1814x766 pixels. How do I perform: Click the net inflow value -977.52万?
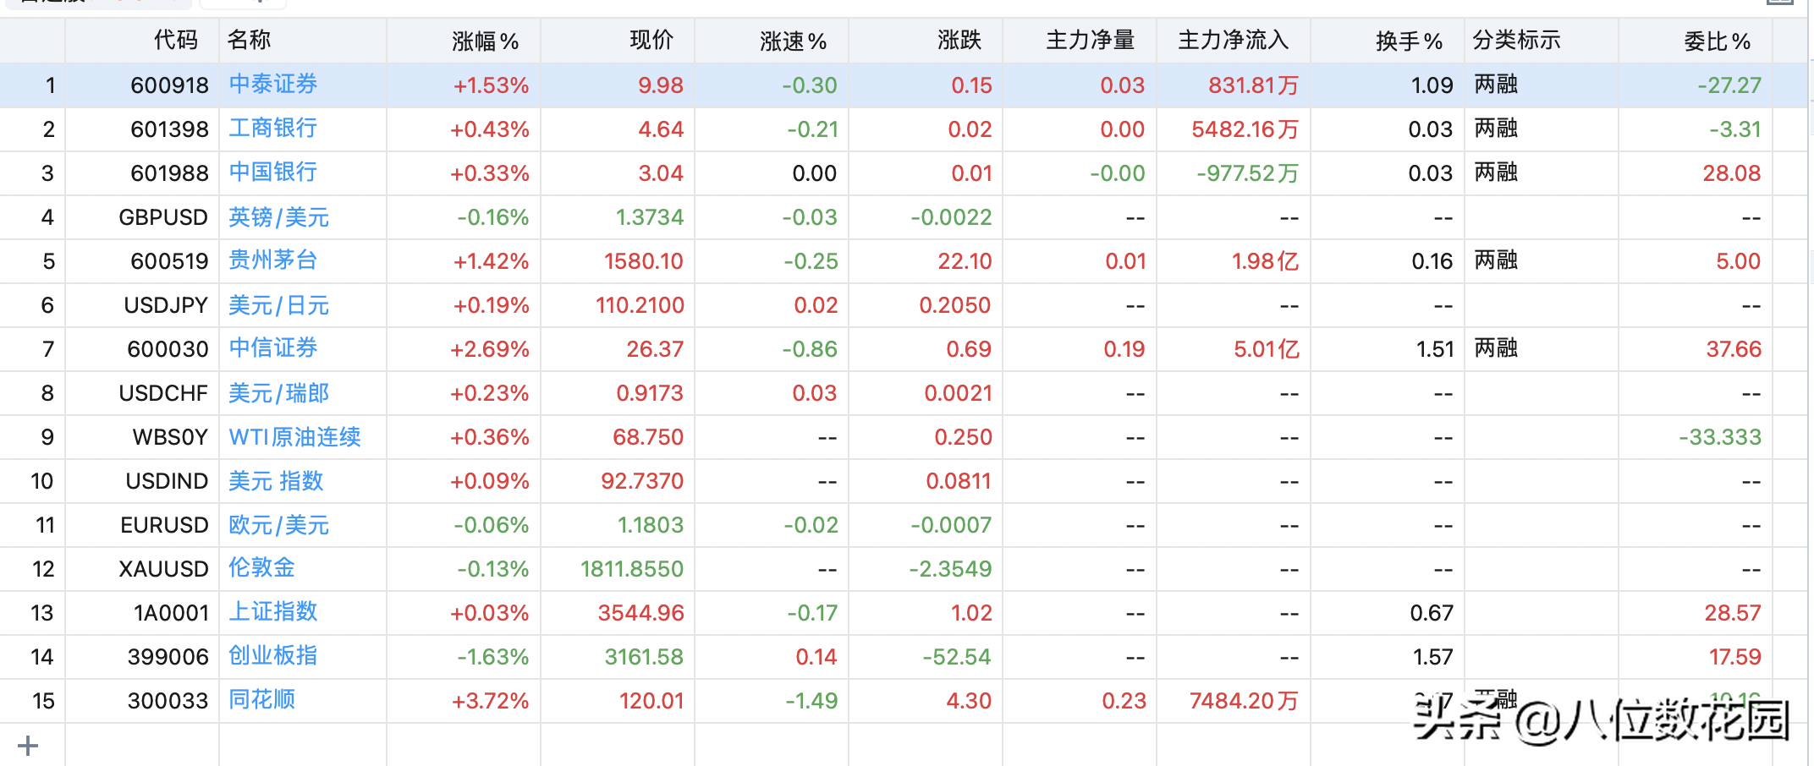1247,173
